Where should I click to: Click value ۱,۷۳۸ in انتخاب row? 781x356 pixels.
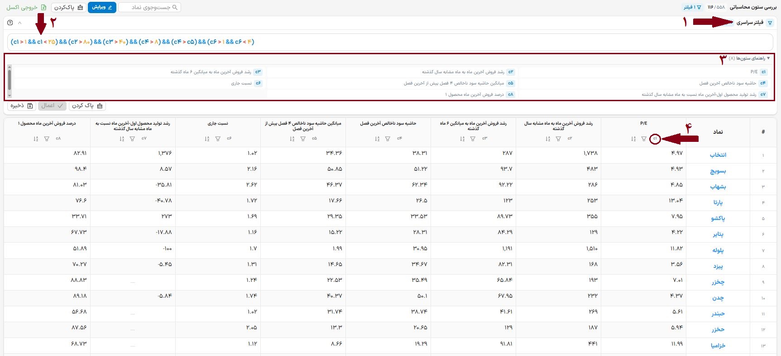pos(590,153)
